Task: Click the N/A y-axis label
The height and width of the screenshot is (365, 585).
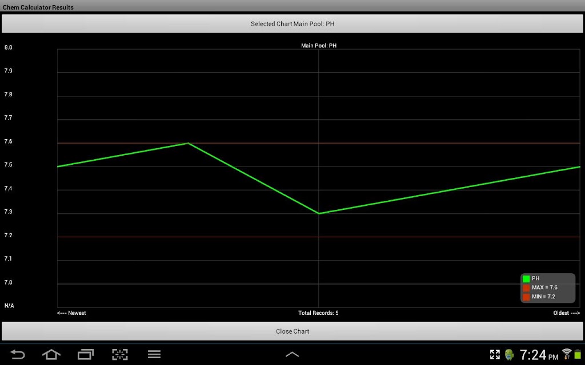Action: 9,306
